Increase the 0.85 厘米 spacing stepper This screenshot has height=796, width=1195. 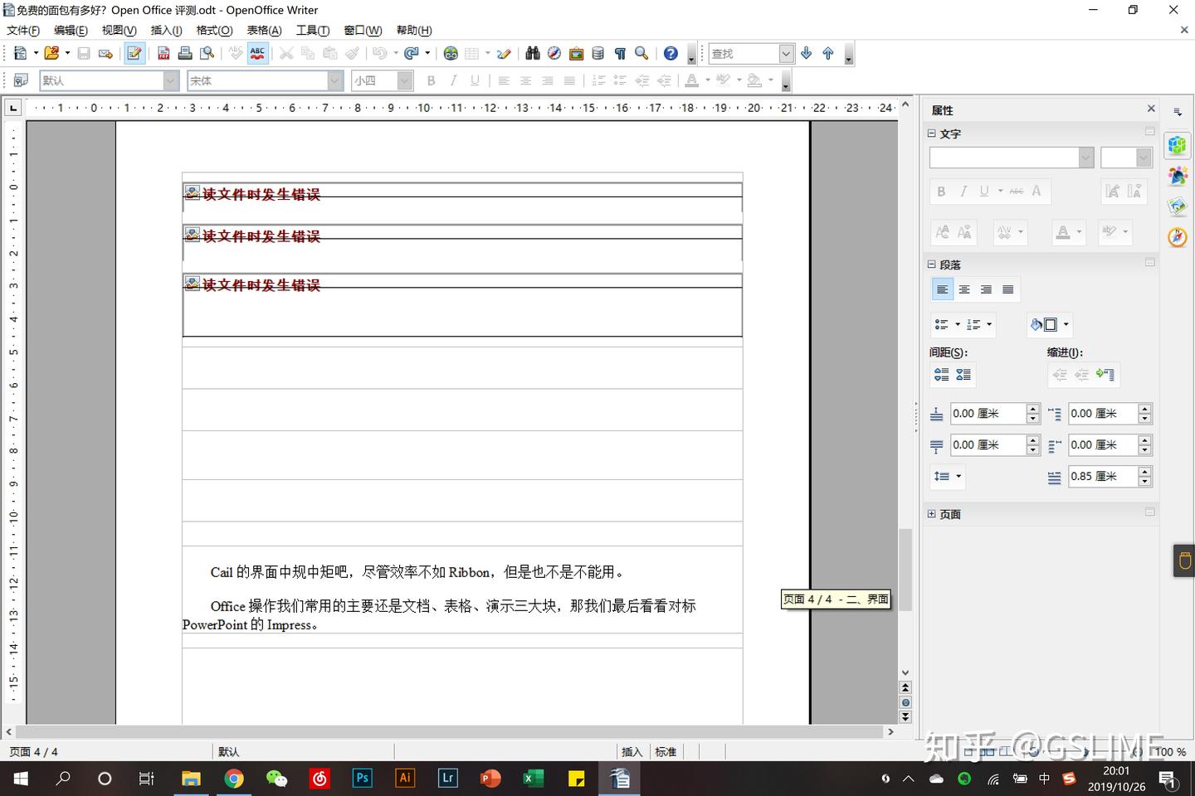pos(1145,471)
